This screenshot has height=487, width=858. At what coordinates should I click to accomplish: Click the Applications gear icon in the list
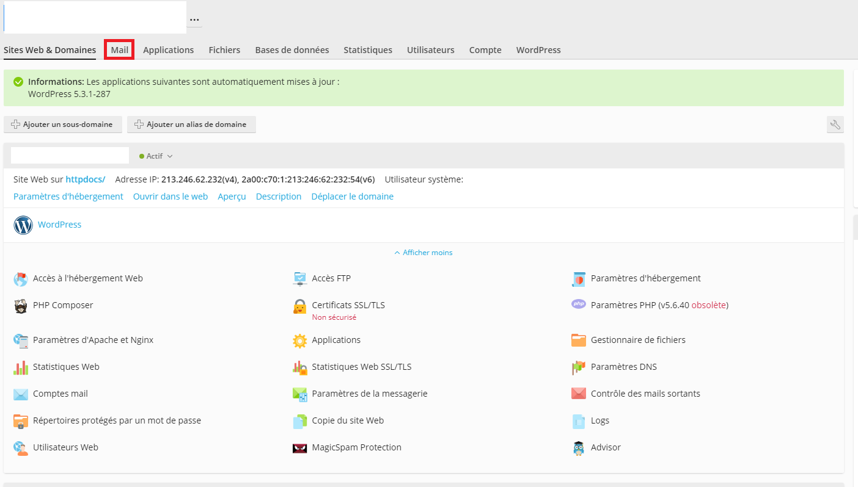299,341
